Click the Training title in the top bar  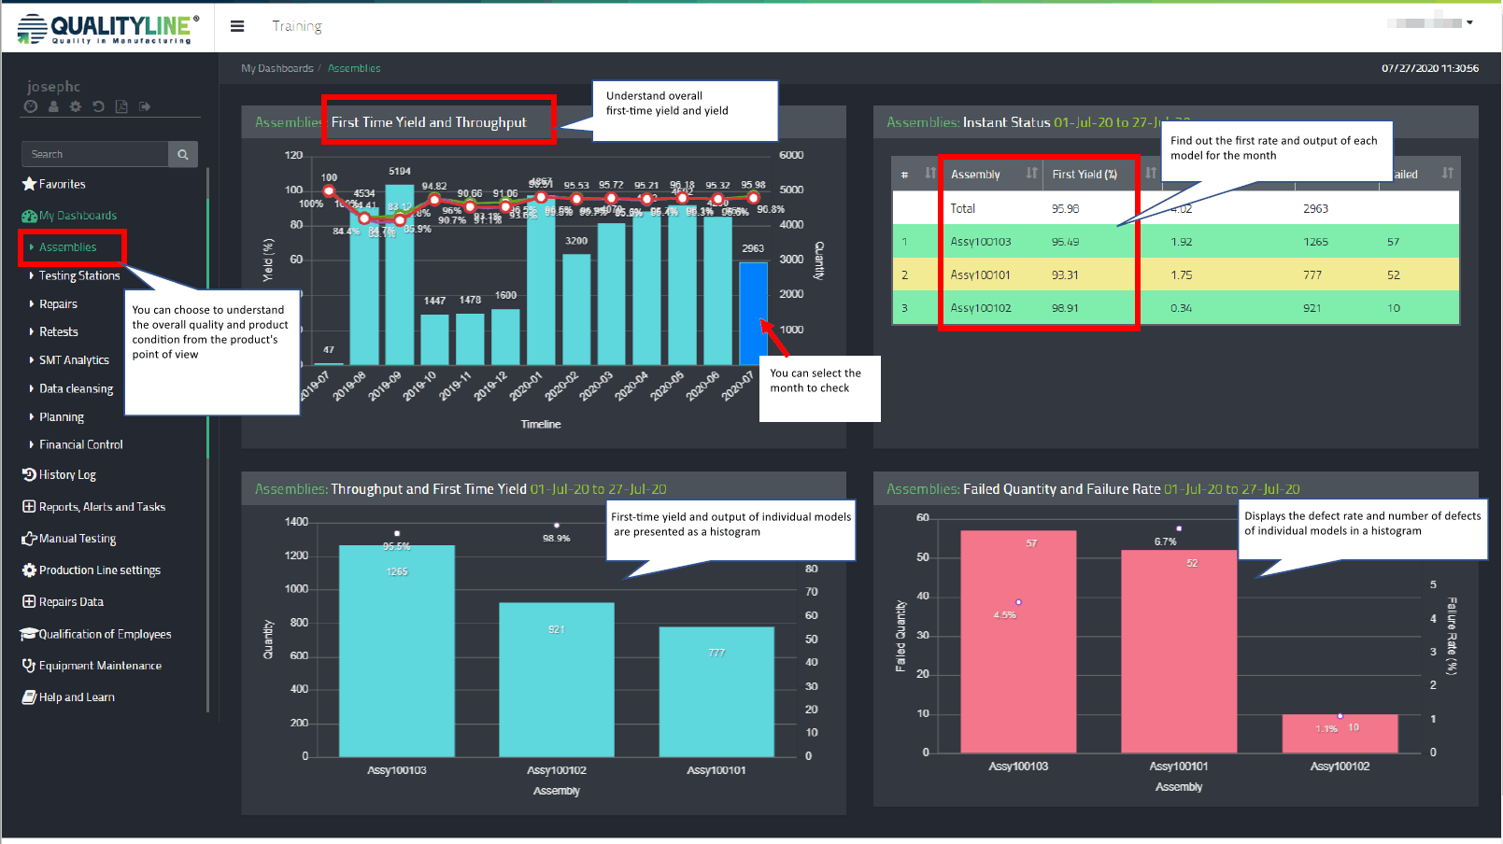[x=297, y=26]
